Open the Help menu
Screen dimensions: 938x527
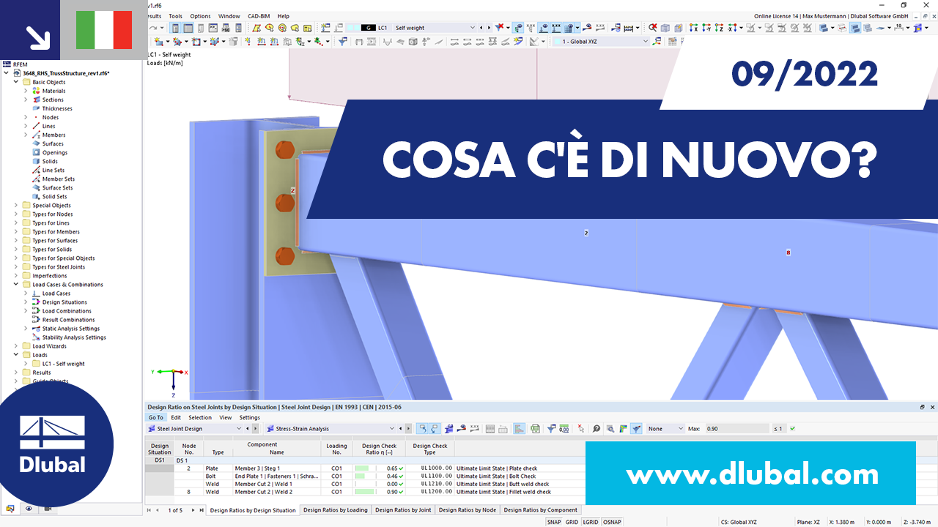[284, 16]
